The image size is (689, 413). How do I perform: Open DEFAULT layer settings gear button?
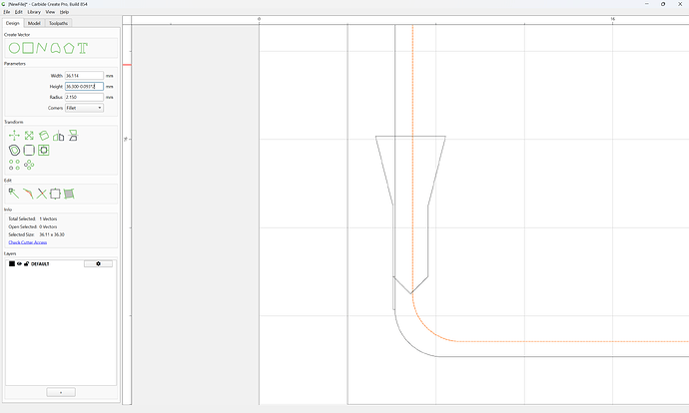pos(98,263)
